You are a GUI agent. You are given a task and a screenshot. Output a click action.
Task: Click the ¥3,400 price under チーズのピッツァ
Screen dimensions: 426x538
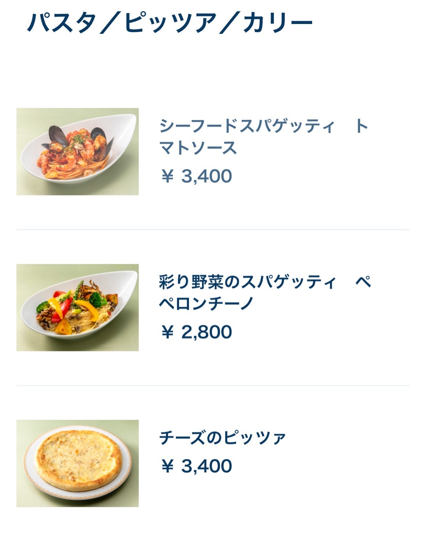(196, 466)
